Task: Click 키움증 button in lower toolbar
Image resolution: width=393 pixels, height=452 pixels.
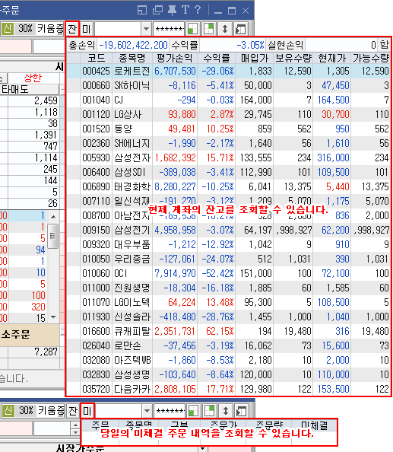Action: point(51,410)
